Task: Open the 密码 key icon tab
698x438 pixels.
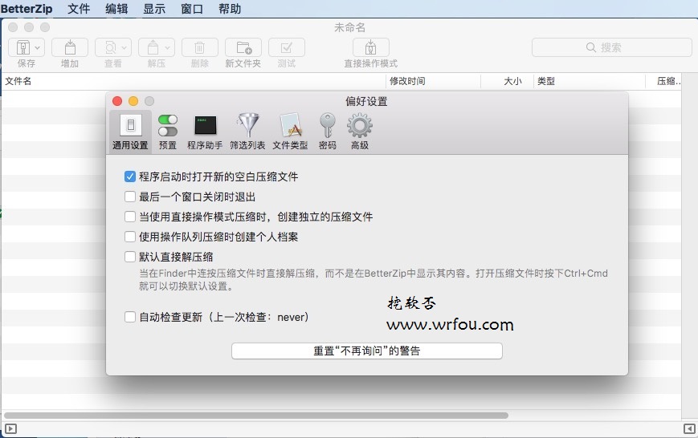Action: pos(328,132)
